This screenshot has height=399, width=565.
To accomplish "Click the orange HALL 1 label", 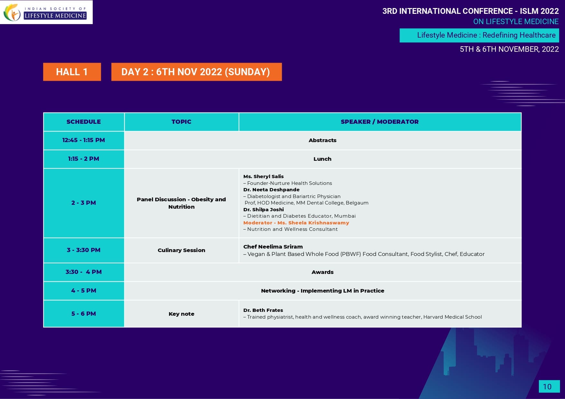I will click(x=72, y=72).
